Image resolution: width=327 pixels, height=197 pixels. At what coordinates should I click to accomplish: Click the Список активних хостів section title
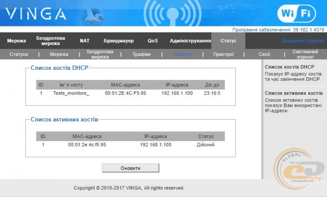point(64,119)
